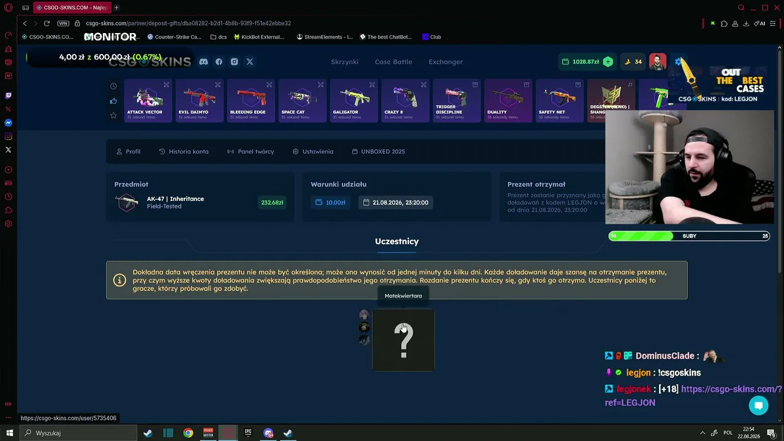Open the Case Battle menu item
Image resolution: width=784 pixels, height=441 pixels.
tap(393, 62)
